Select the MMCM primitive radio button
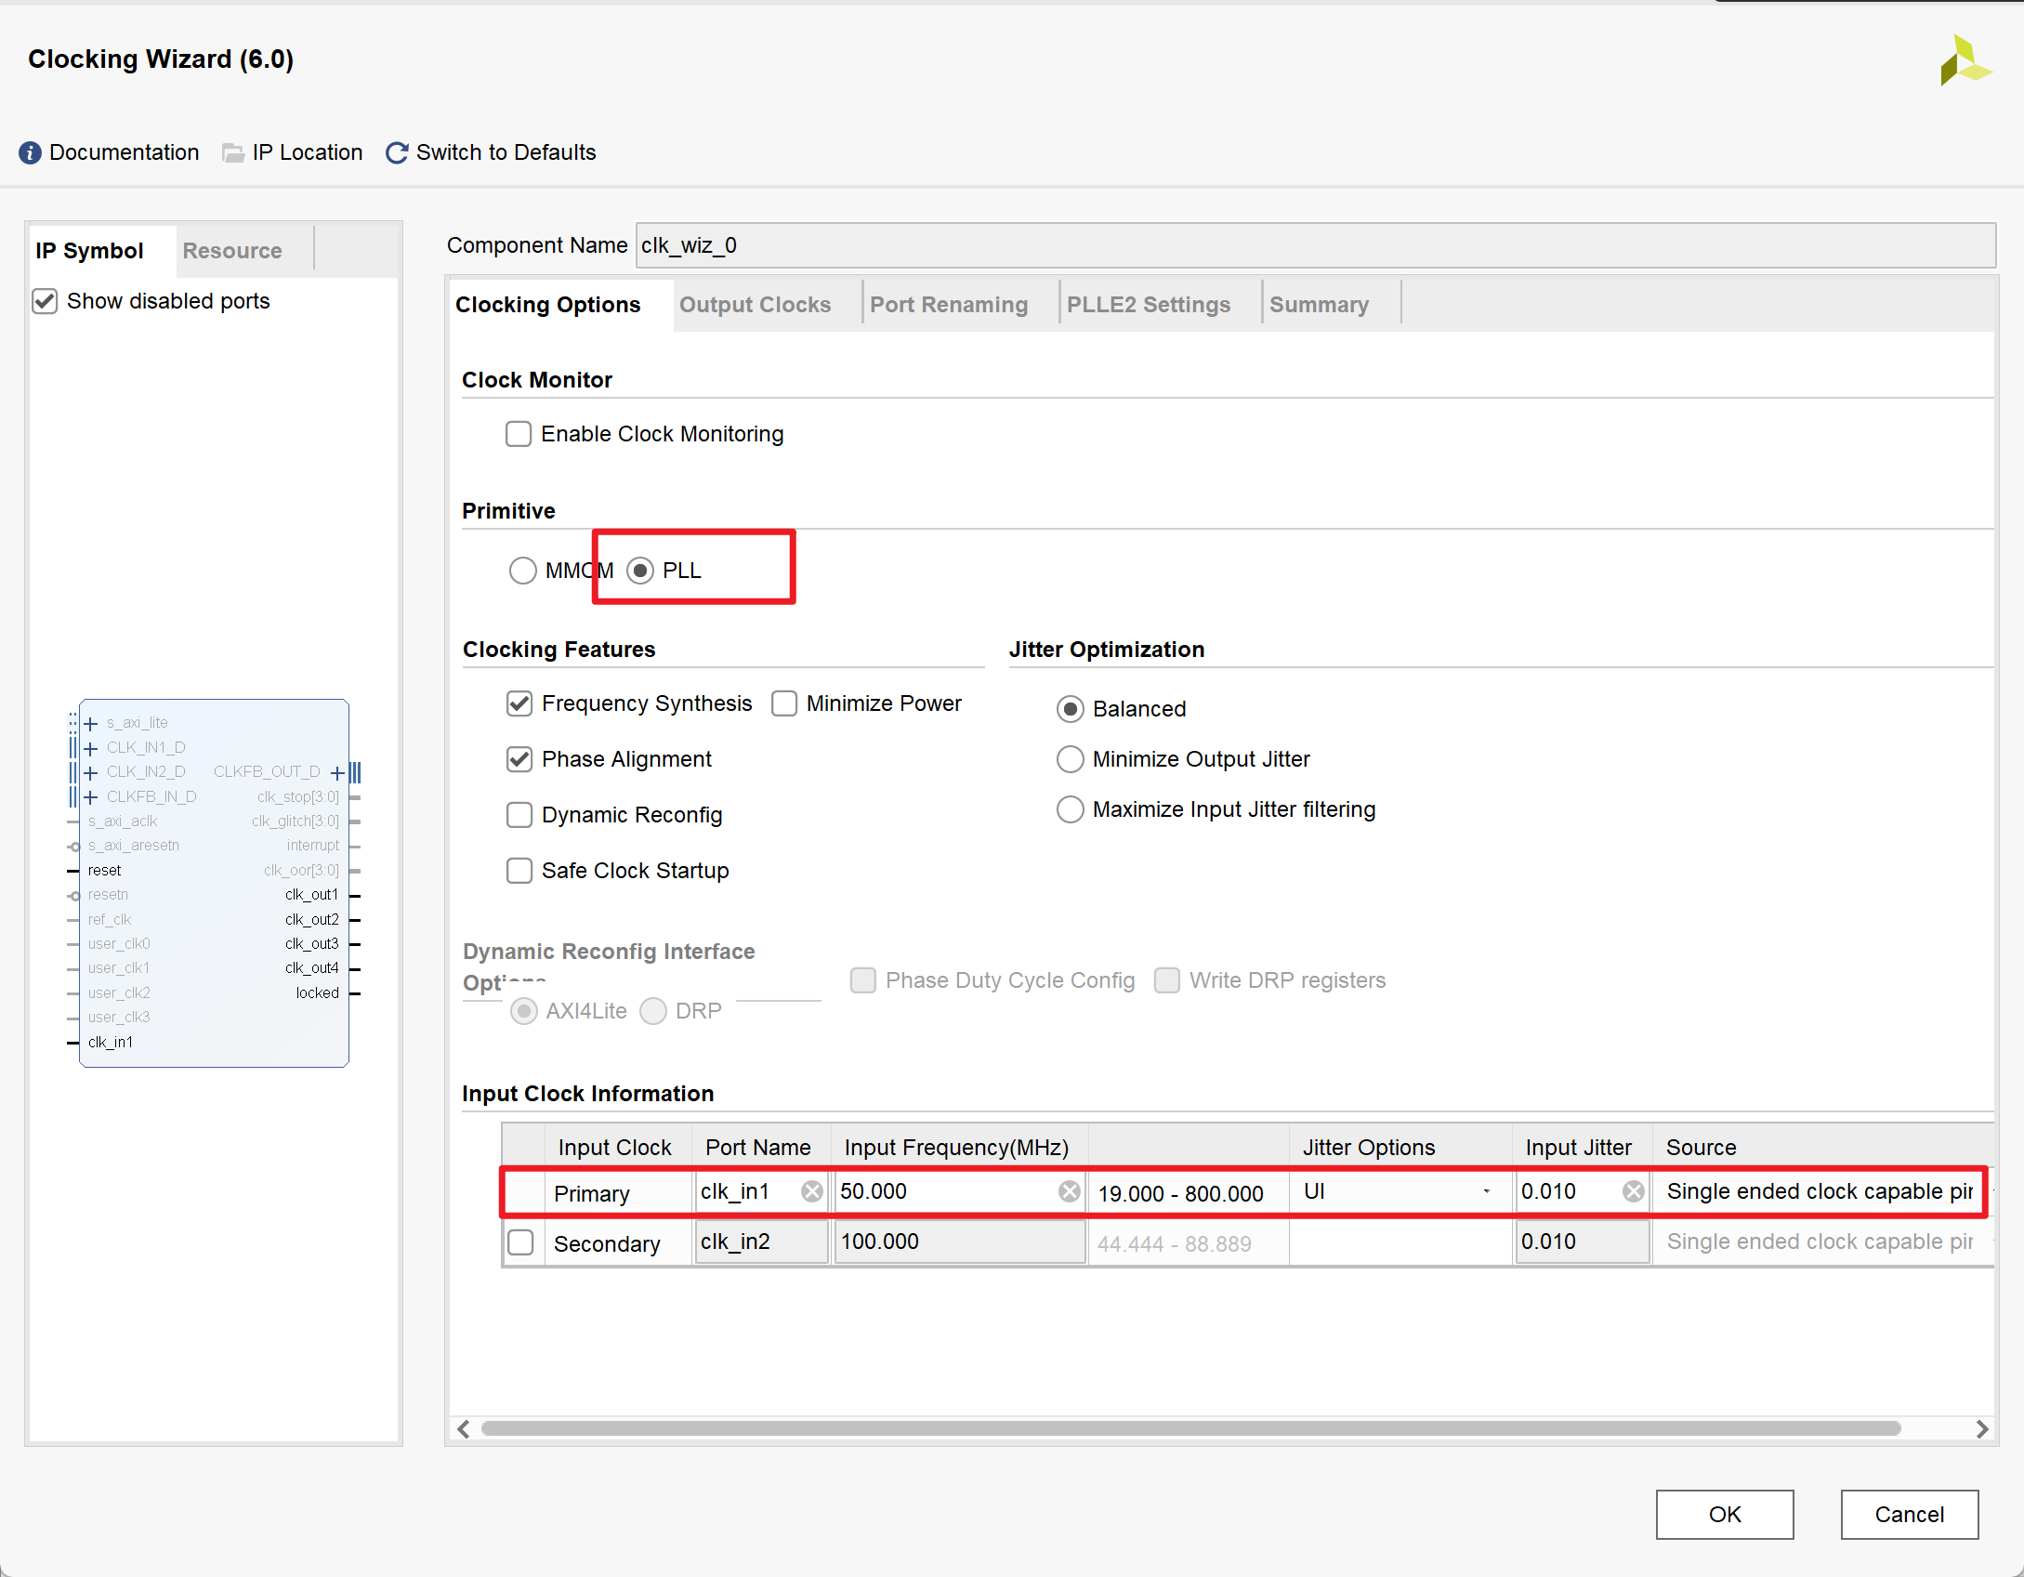Image resolution: width=2024 pixels, height=1577 pixels. click(x=523, y=571)
